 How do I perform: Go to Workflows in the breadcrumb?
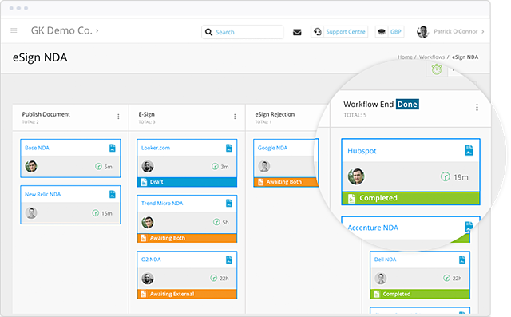[x=432, y=57]
